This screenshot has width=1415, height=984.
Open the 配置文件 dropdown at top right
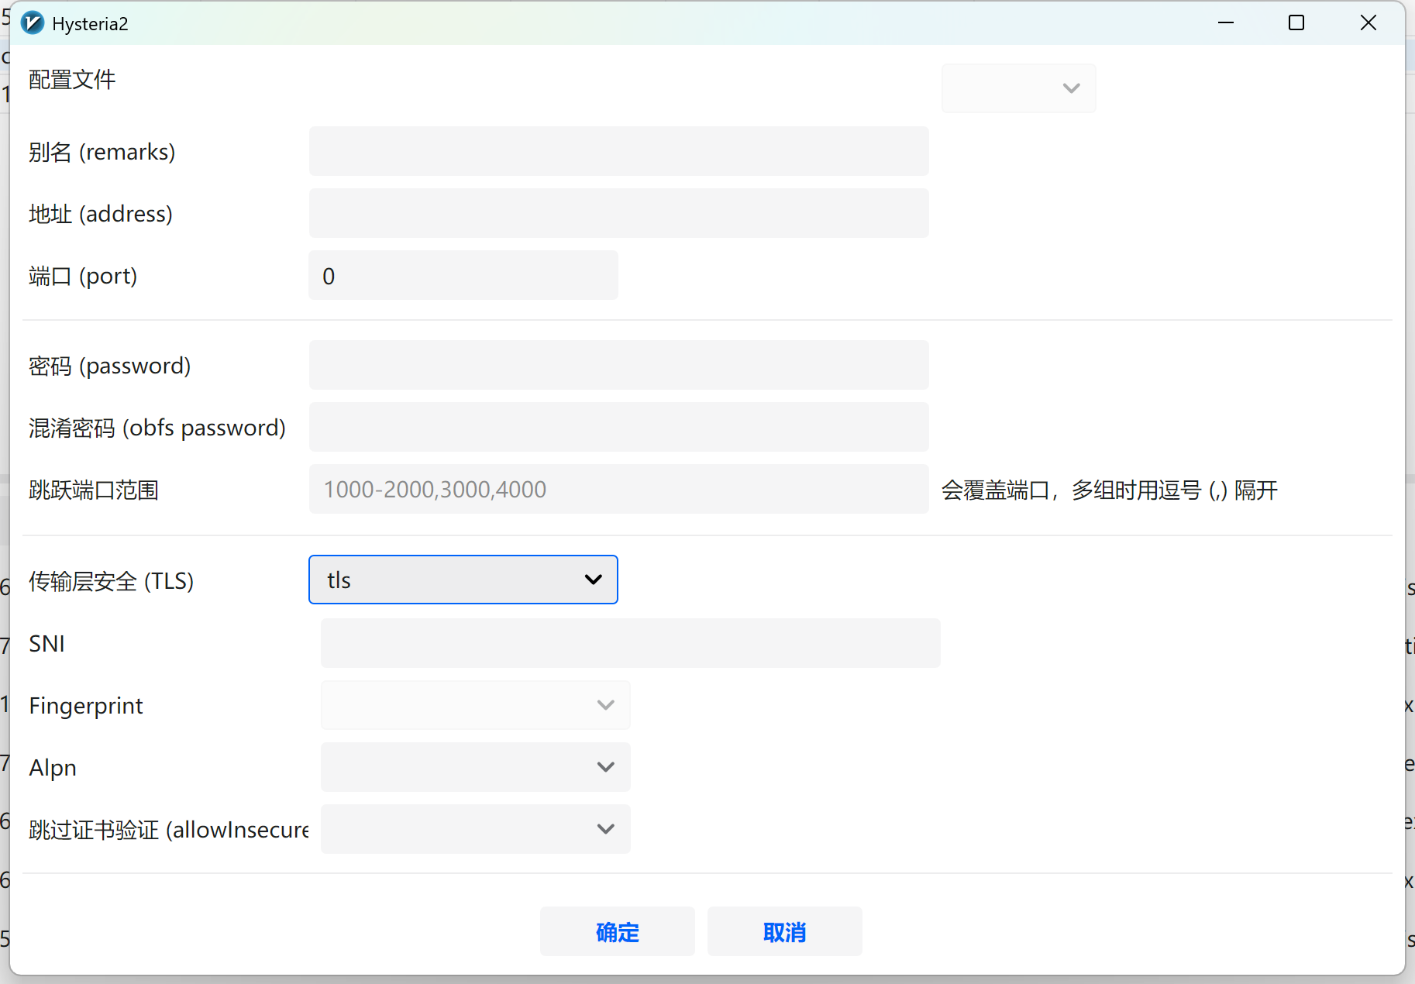(1018, 88)
